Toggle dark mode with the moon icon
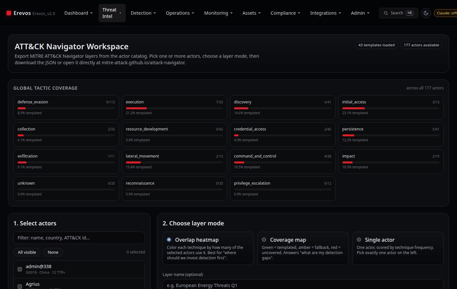Viewport: 457px width, 289px height. click(x=426, y=13)
